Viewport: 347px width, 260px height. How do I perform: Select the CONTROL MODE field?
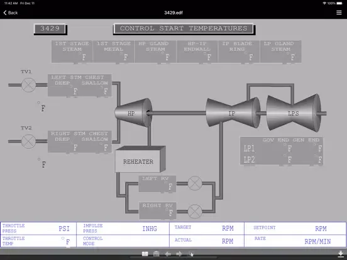[123, 241]
